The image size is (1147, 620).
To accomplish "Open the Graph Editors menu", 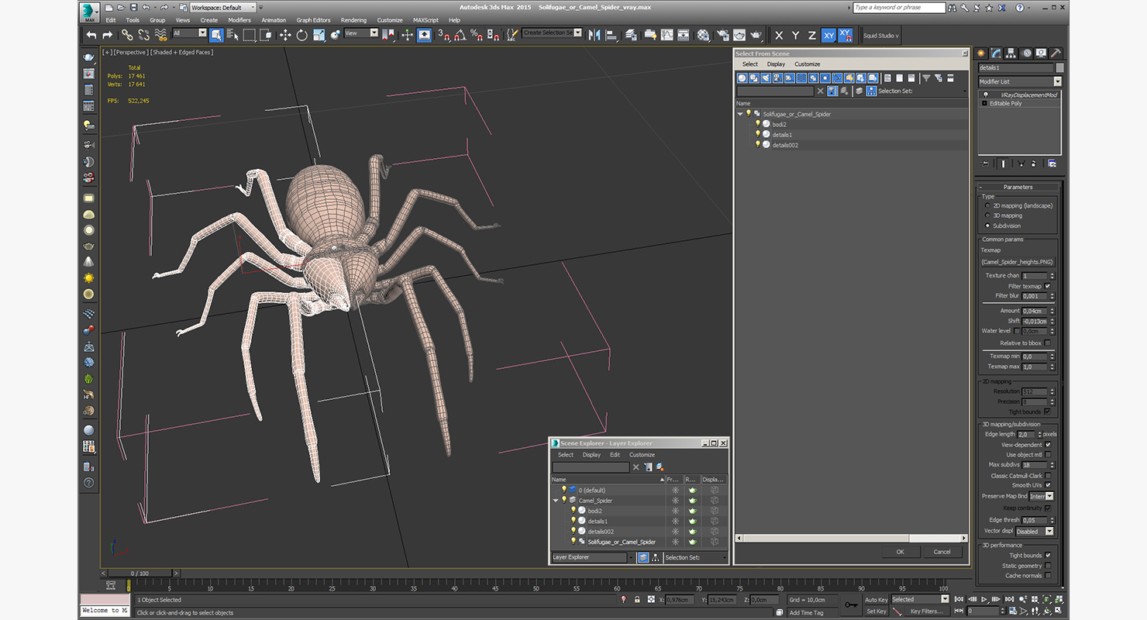I will tap(313, 20).
